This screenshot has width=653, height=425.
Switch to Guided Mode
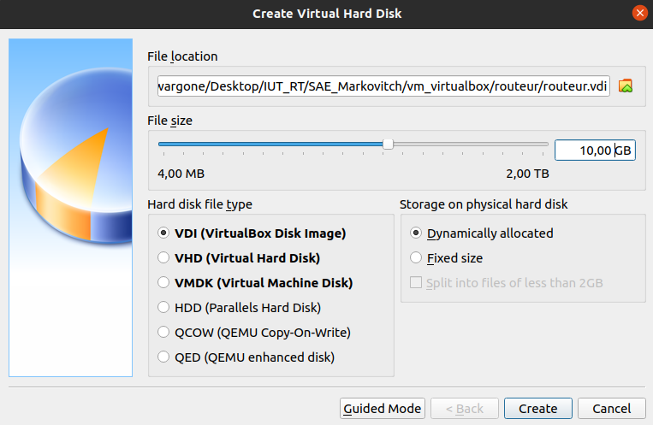click(382, 409)
